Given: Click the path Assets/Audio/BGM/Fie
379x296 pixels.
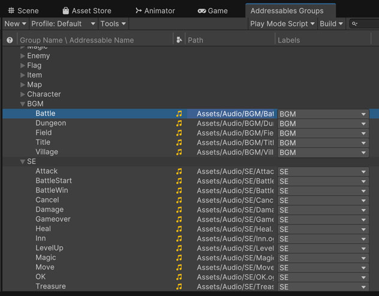Looking at the screenshot, I should pos(235,133).
